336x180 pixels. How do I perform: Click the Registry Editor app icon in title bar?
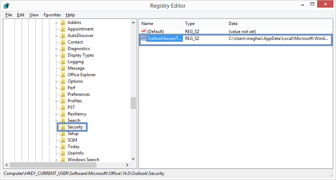7,5
